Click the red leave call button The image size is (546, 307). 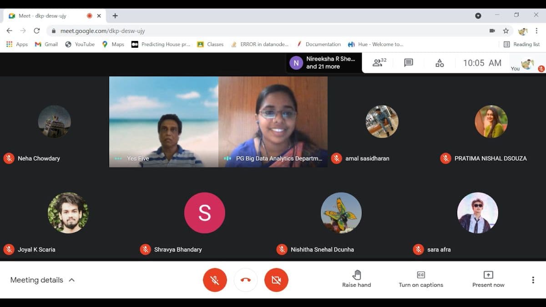pyautogui.click(x=246, y=280)
